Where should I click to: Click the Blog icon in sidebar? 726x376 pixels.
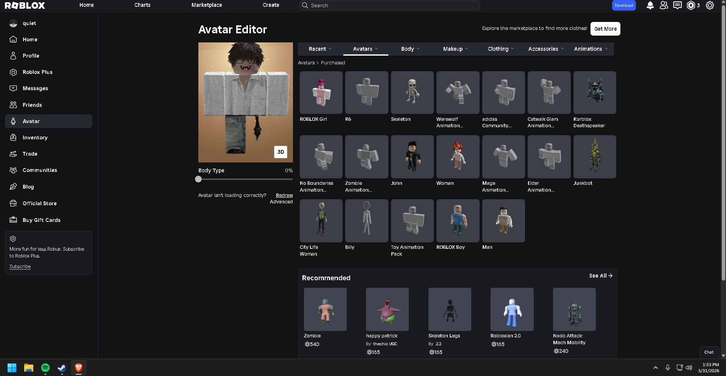coord(13,187)
